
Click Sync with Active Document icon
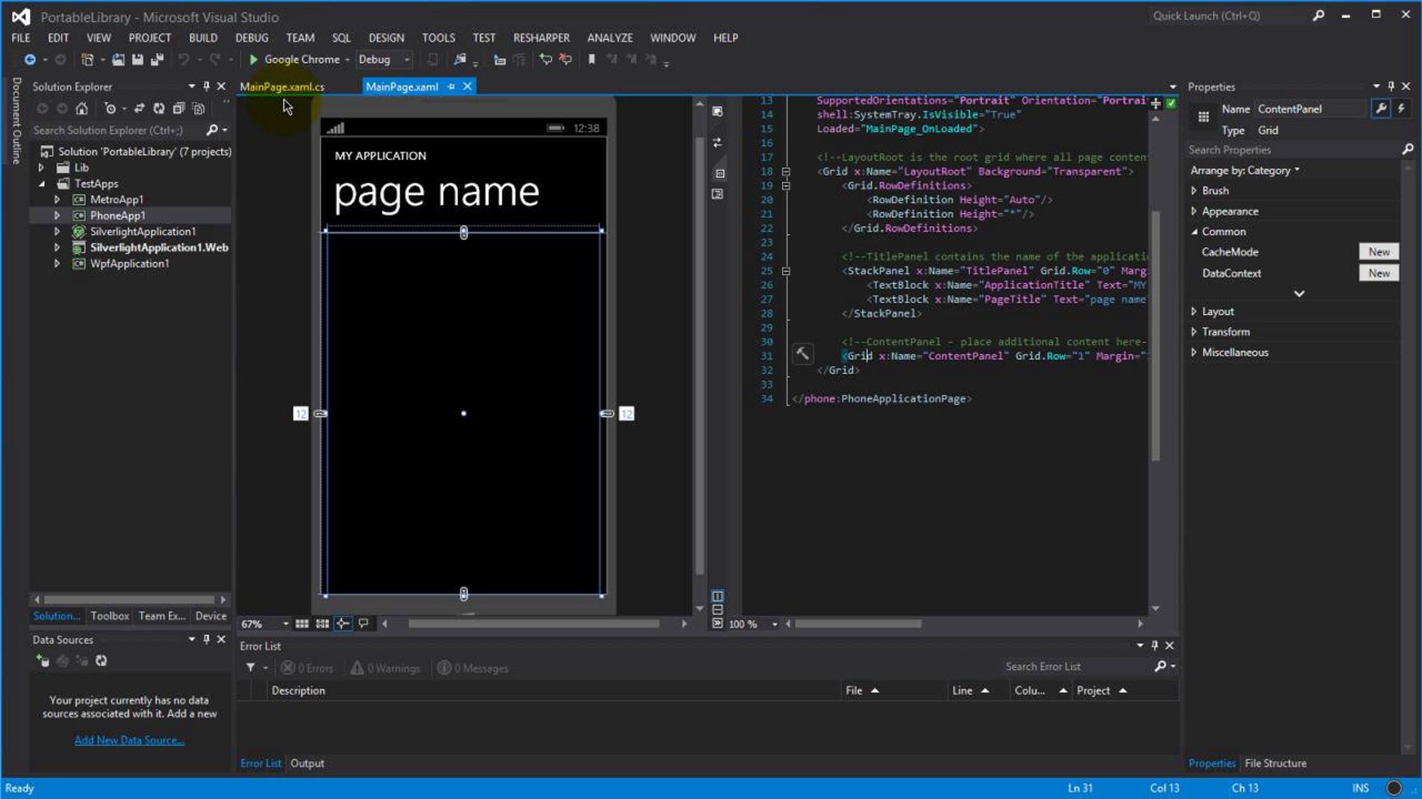pyautogui.click(x=139, y=108)
